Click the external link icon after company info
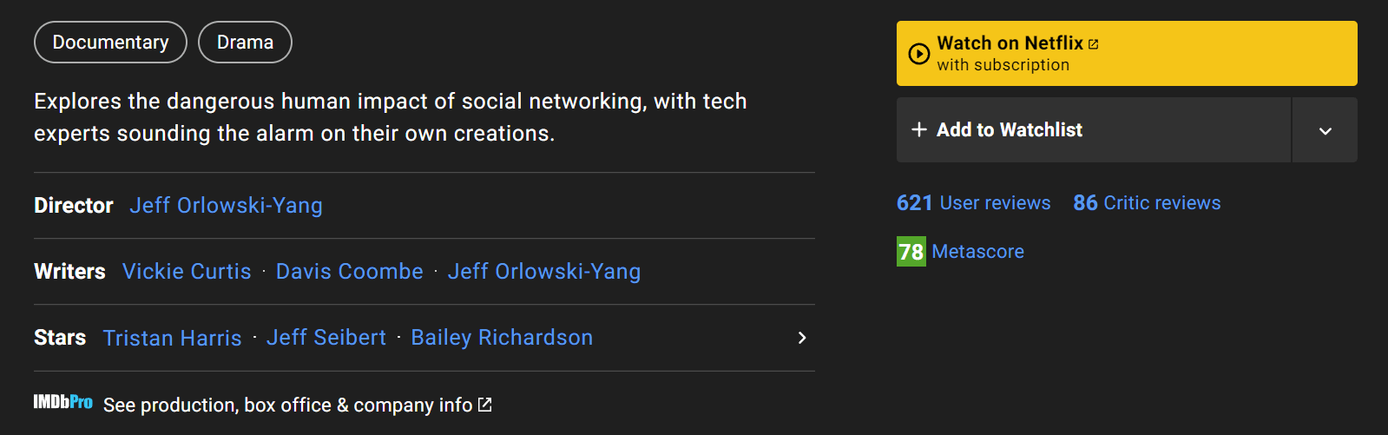The height and width of the screenshot is (435, 1388). [485, 405]
